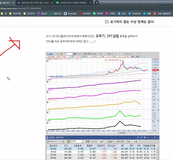Open the 에버노트 bookmark
This screenshot has height=160, width=173.
click(56, 14)
